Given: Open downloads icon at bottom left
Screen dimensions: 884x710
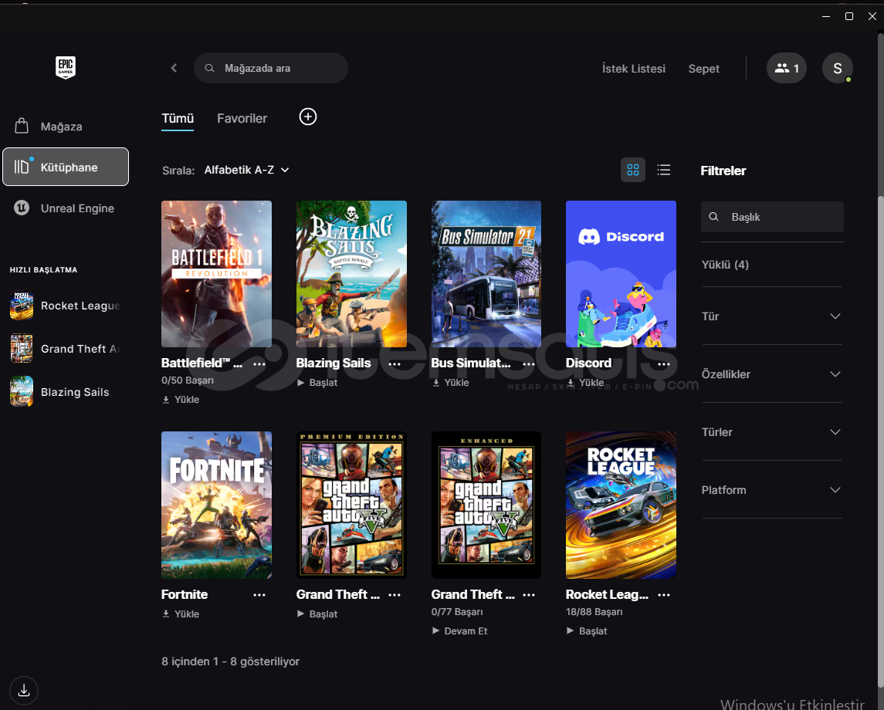Looking at the screenshot, I should tap(24, 690).
